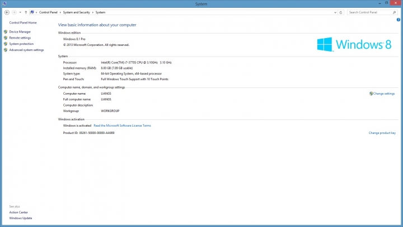Click the computer icon in address bar
The width and height of the screenshot is (403, 227).
click(x=32, y=12)
